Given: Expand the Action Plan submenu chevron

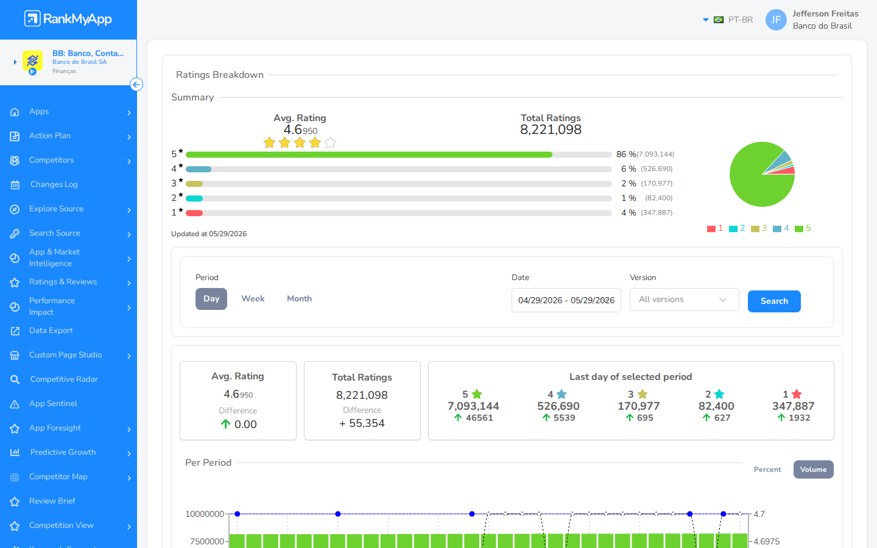Looking at the screenshot, I should point(129,137).
